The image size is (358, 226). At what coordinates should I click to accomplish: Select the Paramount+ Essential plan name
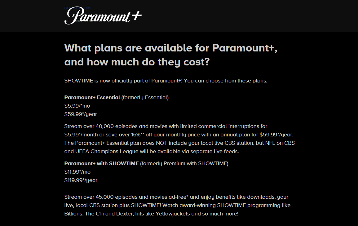[92, 97]
